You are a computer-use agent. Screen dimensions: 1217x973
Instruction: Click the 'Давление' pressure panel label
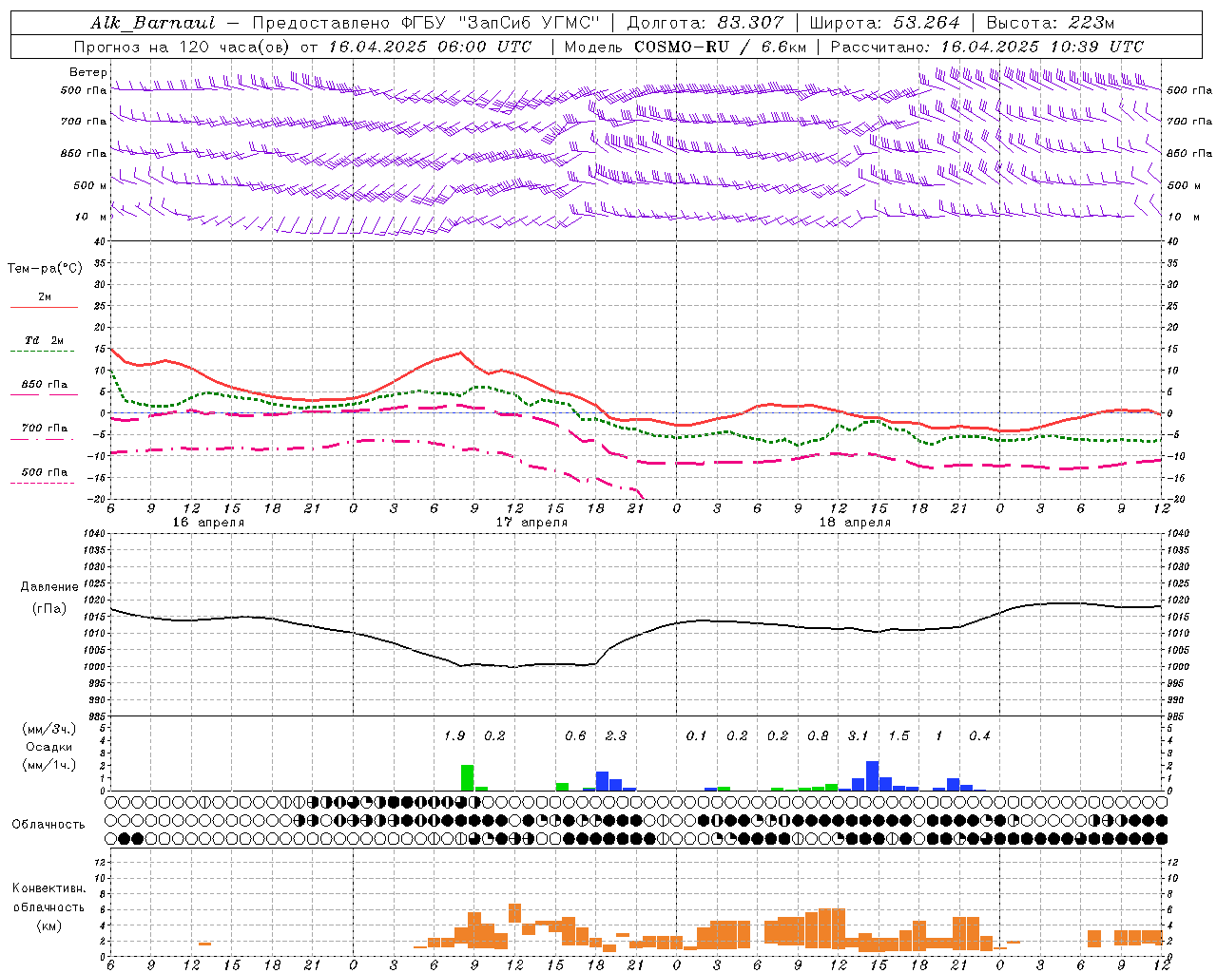(x=49, y=587)
